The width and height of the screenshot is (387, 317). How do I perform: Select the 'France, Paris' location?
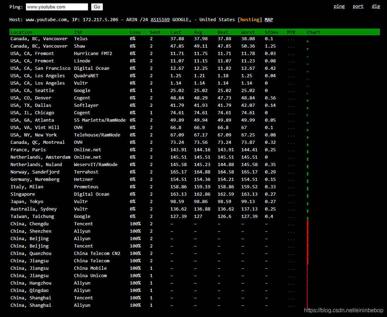28,150
